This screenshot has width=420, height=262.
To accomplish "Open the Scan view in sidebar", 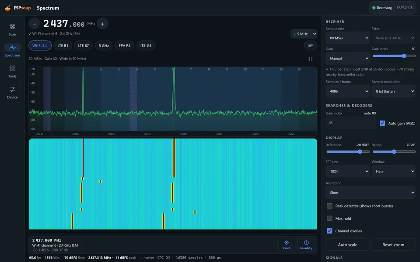I will pyautogui.click(x=12, y=30).
